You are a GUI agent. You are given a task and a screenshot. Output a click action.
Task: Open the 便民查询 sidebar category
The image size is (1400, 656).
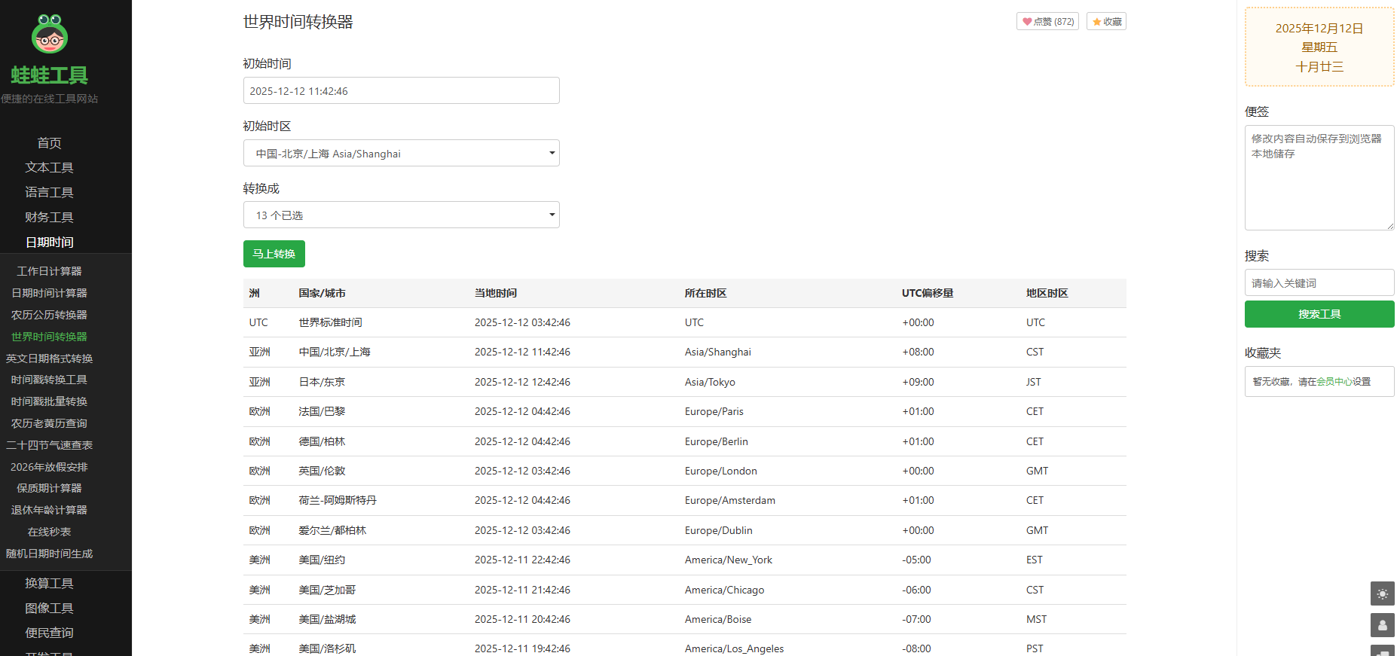[x=50, y=633]
